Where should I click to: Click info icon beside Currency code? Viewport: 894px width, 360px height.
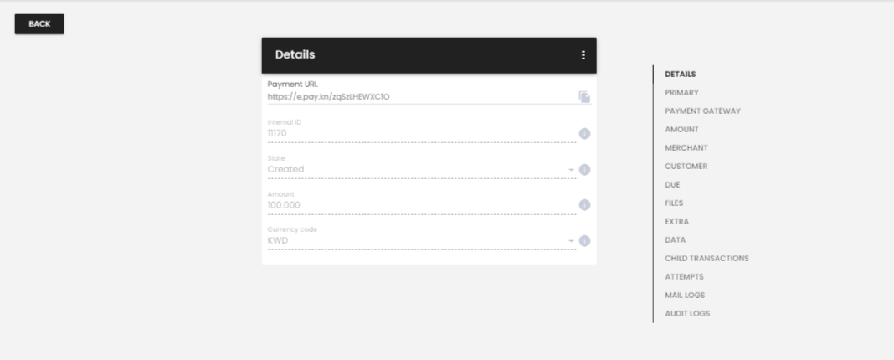[x=585, y=241]
